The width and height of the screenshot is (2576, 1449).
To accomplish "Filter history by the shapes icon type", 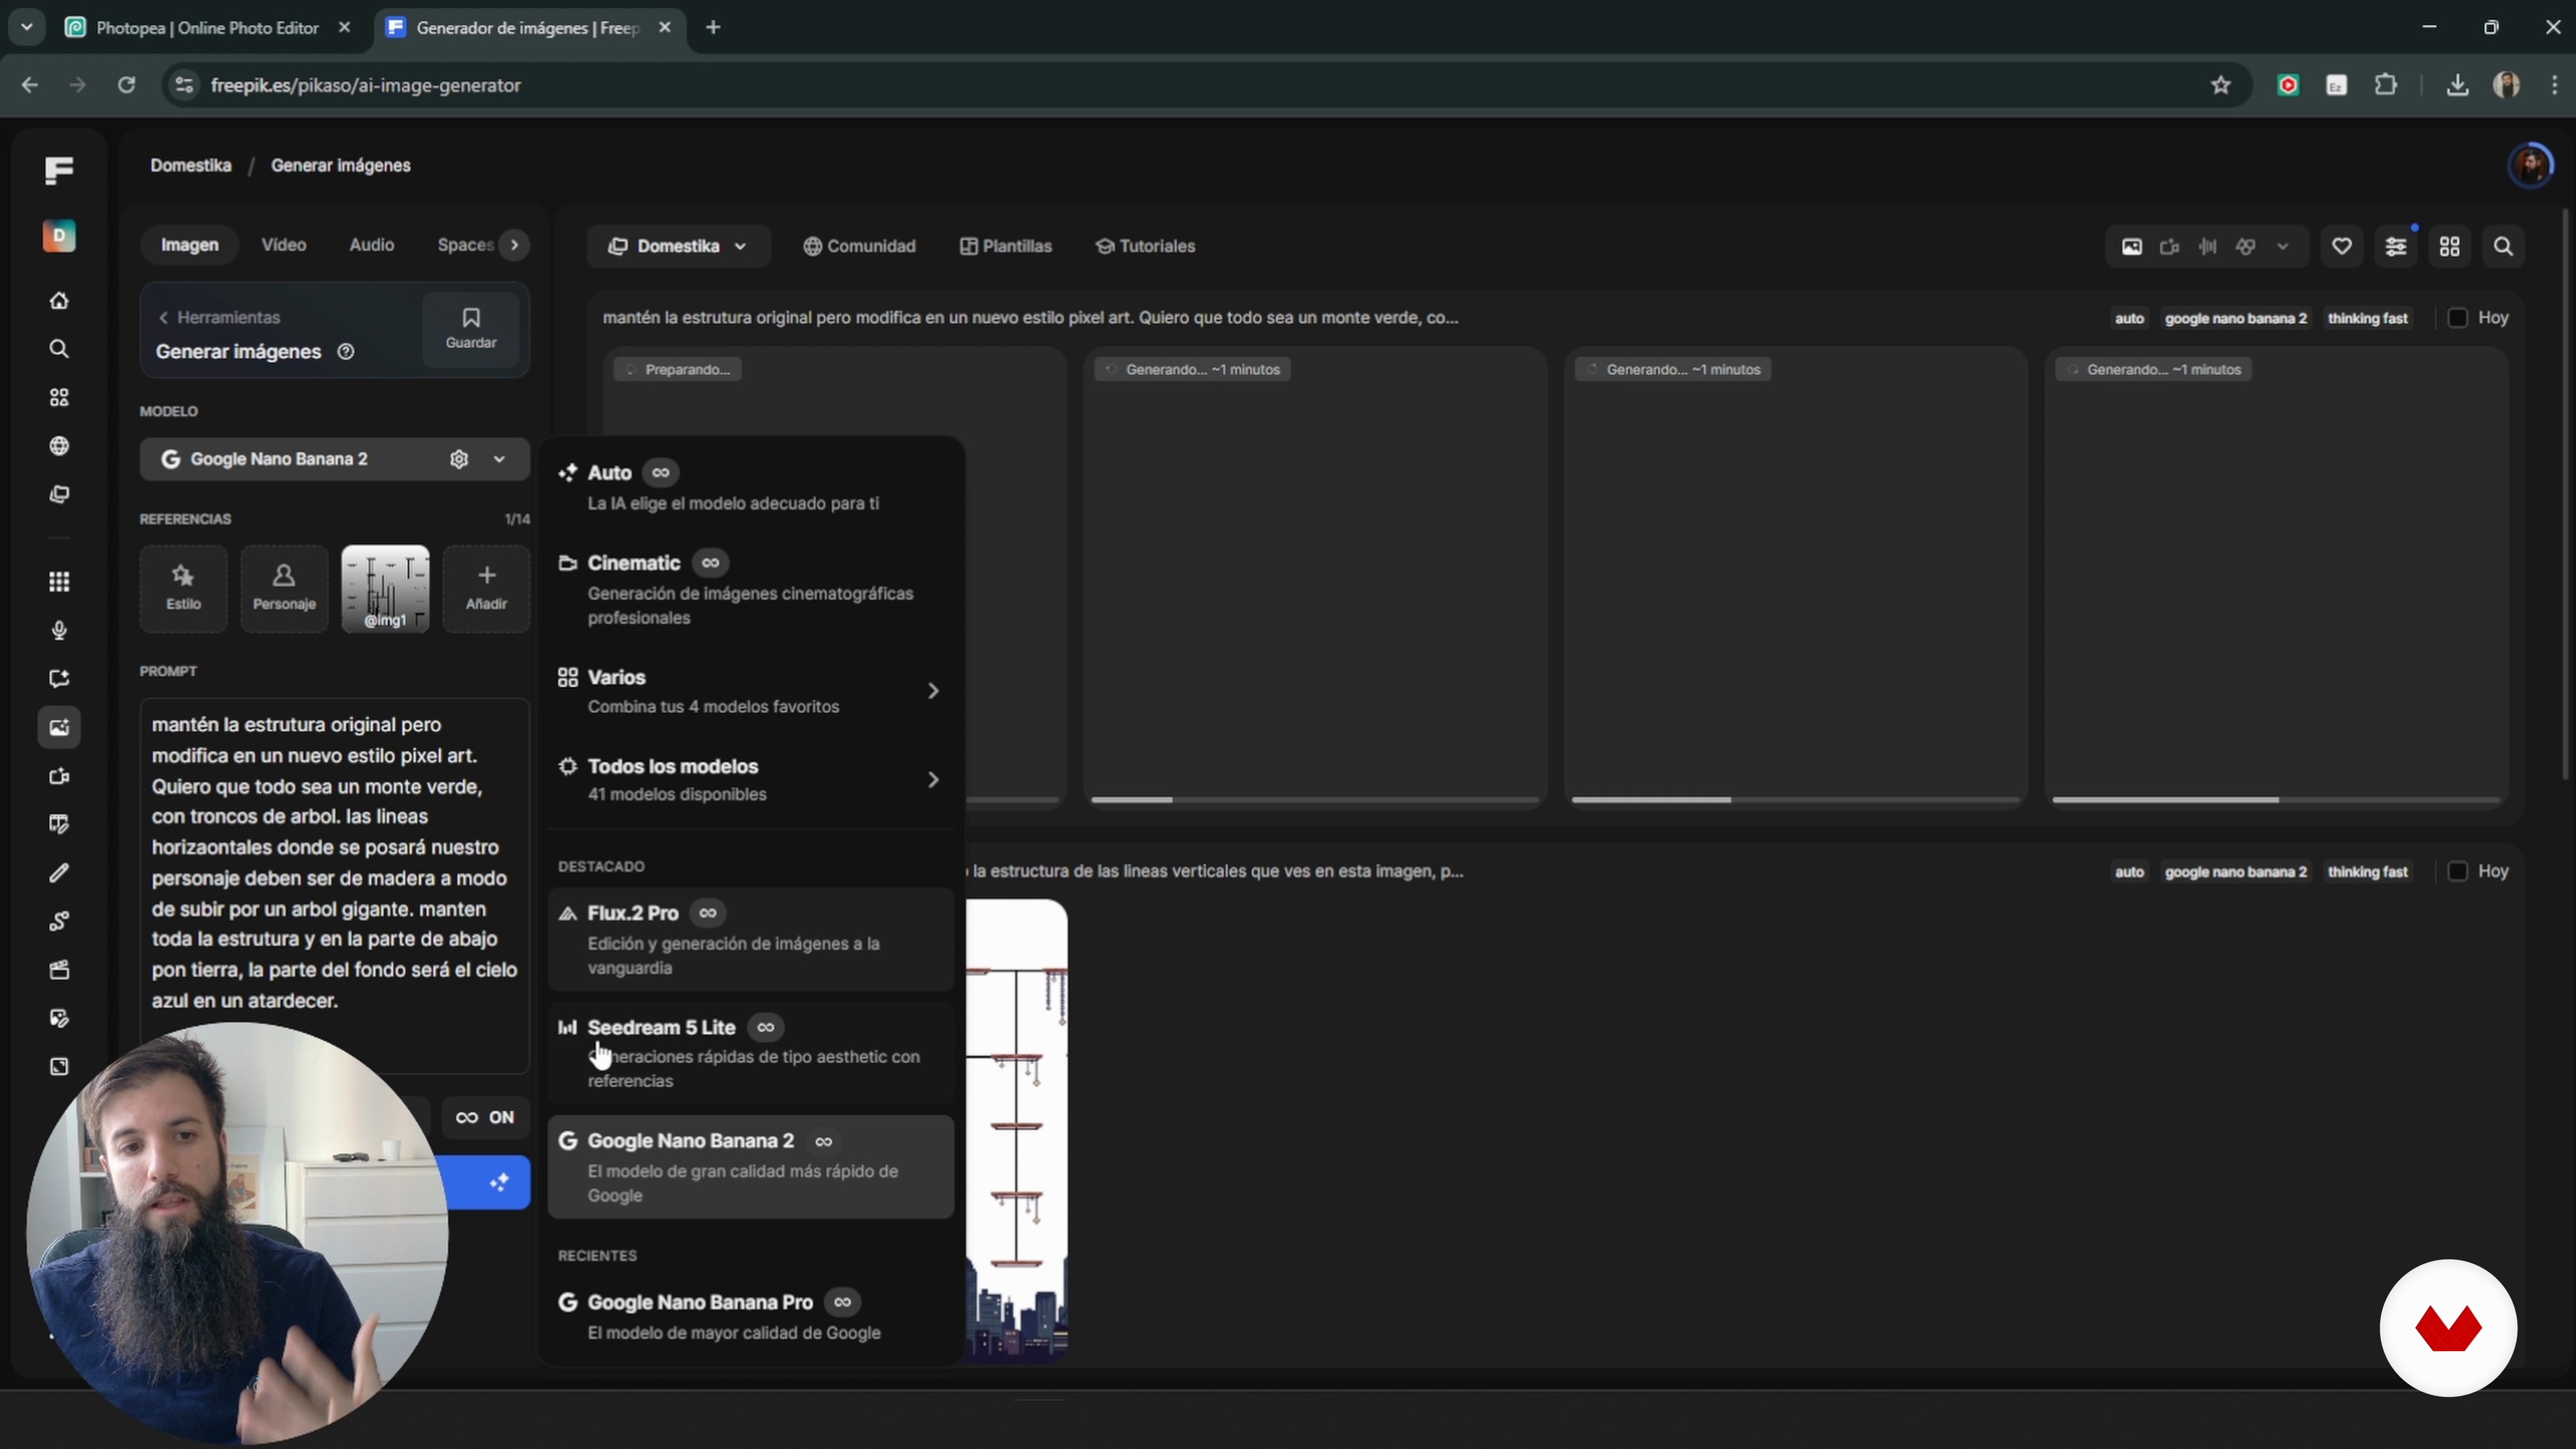I will (2245, 247).
